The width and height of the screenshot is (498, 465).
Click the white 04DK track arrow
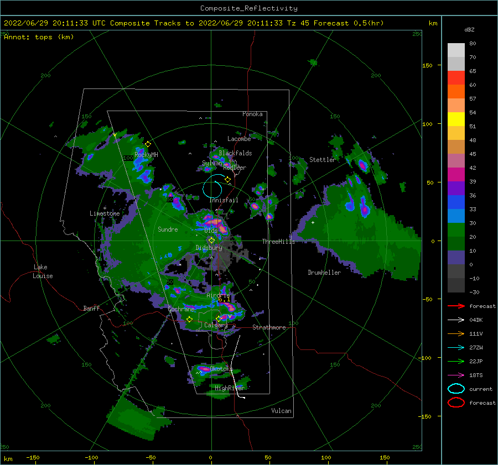tap(456, 320)
